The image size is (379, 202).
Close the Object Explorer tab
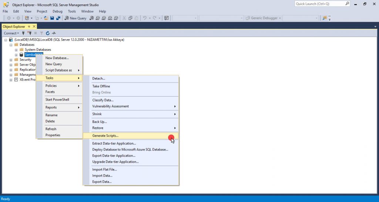pos(34,26)
